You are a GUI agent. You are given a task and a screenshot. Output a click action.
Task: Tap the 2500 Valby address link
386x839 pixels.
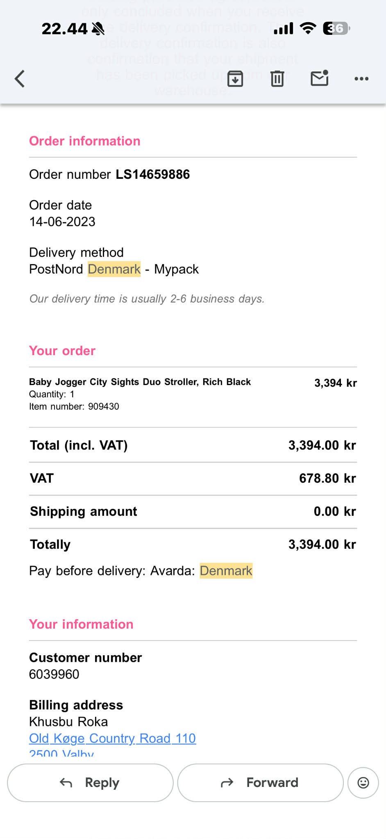click(x=61, y=753)
